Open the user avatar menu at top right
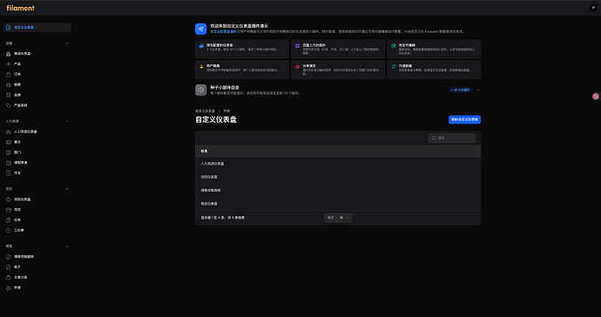 (593, 8)
